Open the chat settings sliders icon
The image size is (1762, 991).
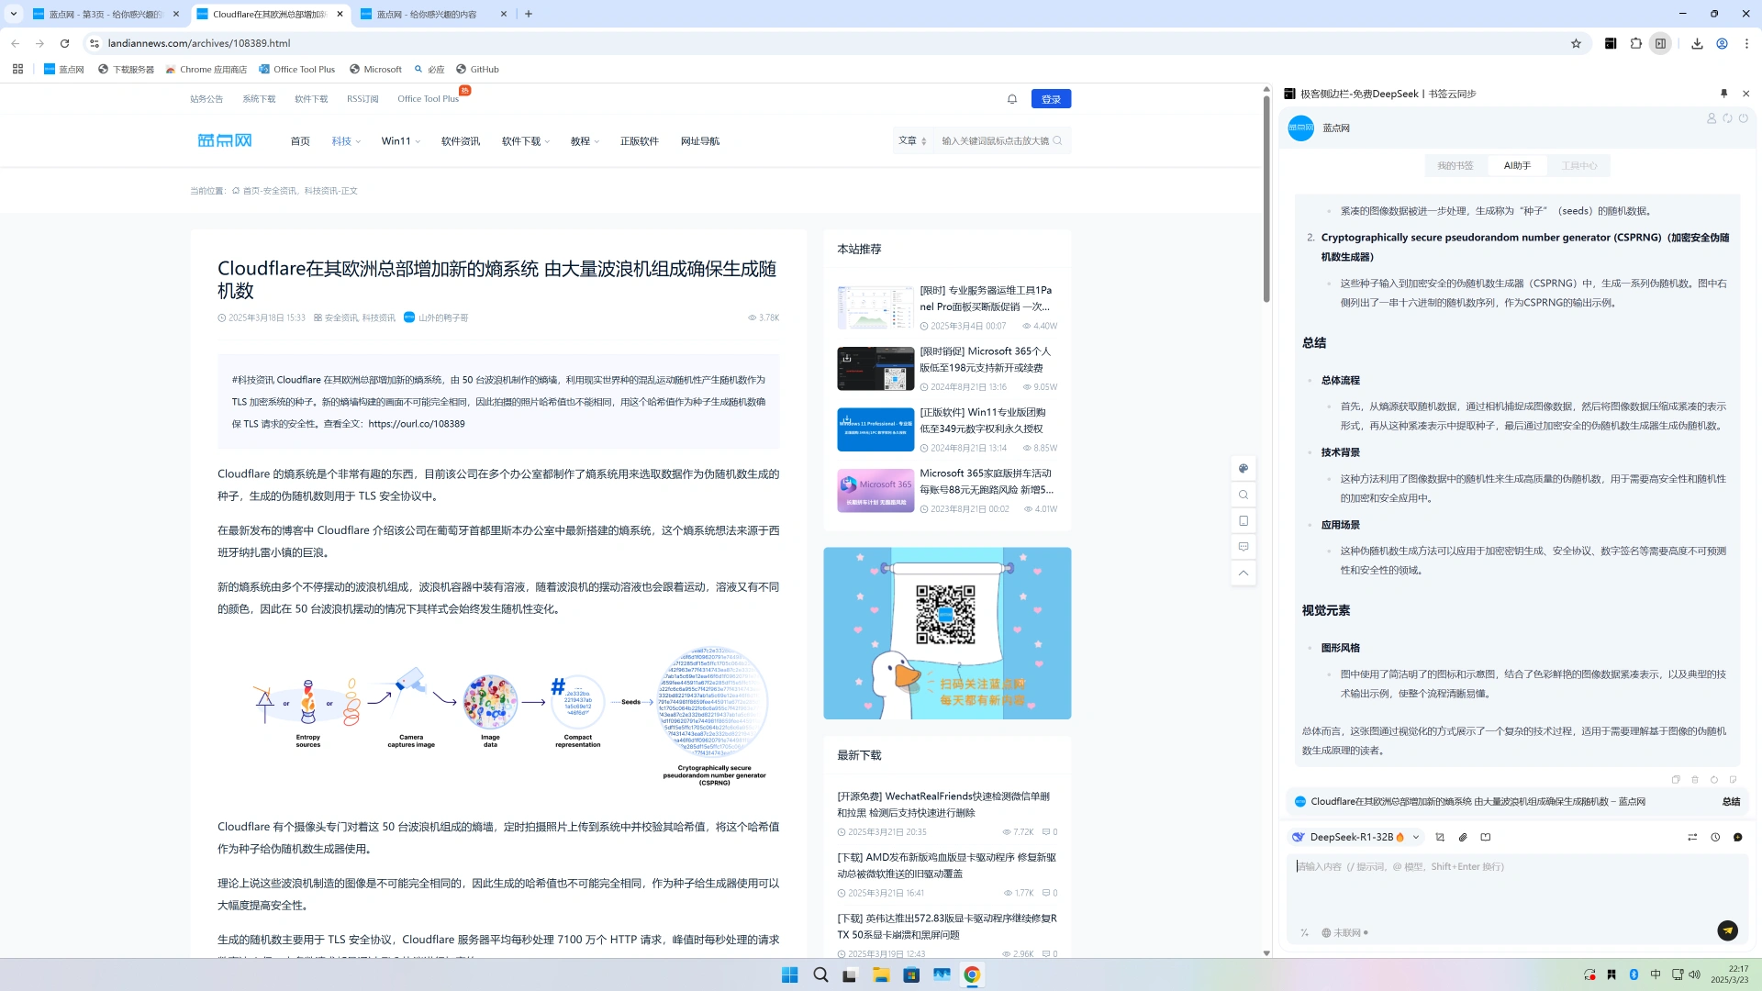[1692, 837]
